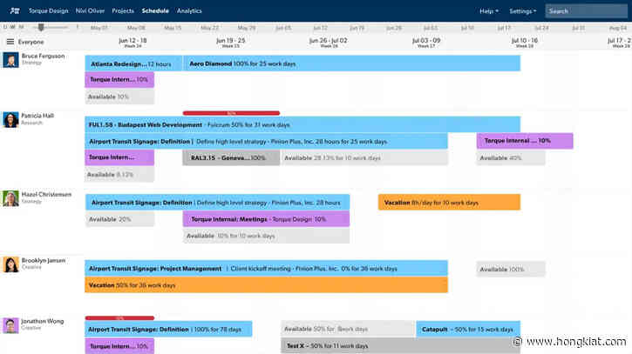This screenshot has height=354, width=632.
Task: Jump to May 22 on mini timeline
Action: point(209,28)
